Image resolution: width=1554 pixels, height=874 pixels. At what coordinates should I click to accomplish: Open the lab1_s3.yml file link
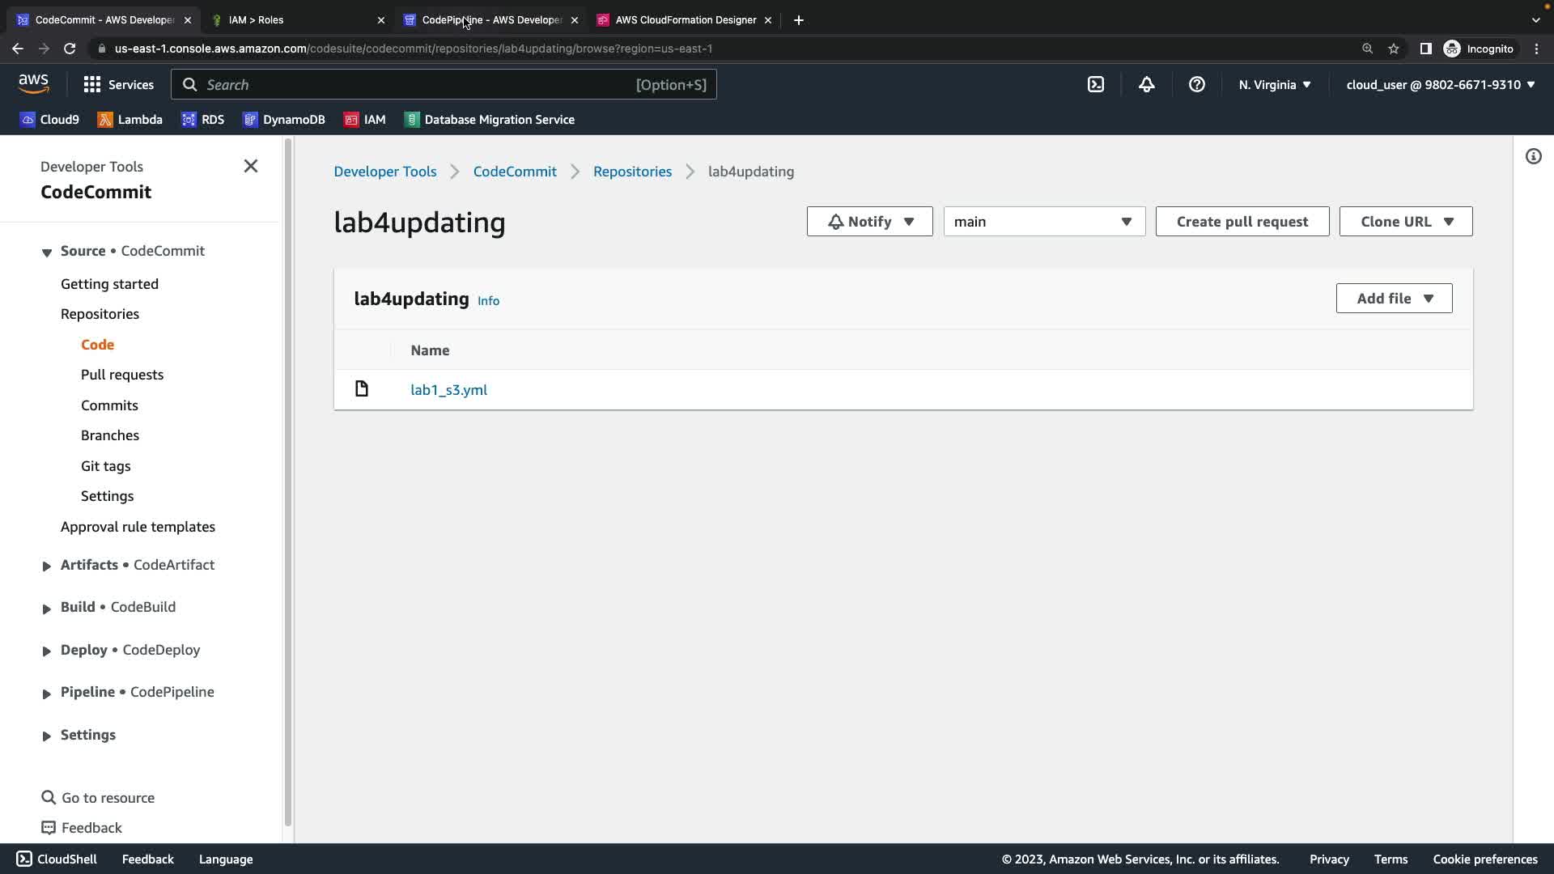click(x=448, y=390)
